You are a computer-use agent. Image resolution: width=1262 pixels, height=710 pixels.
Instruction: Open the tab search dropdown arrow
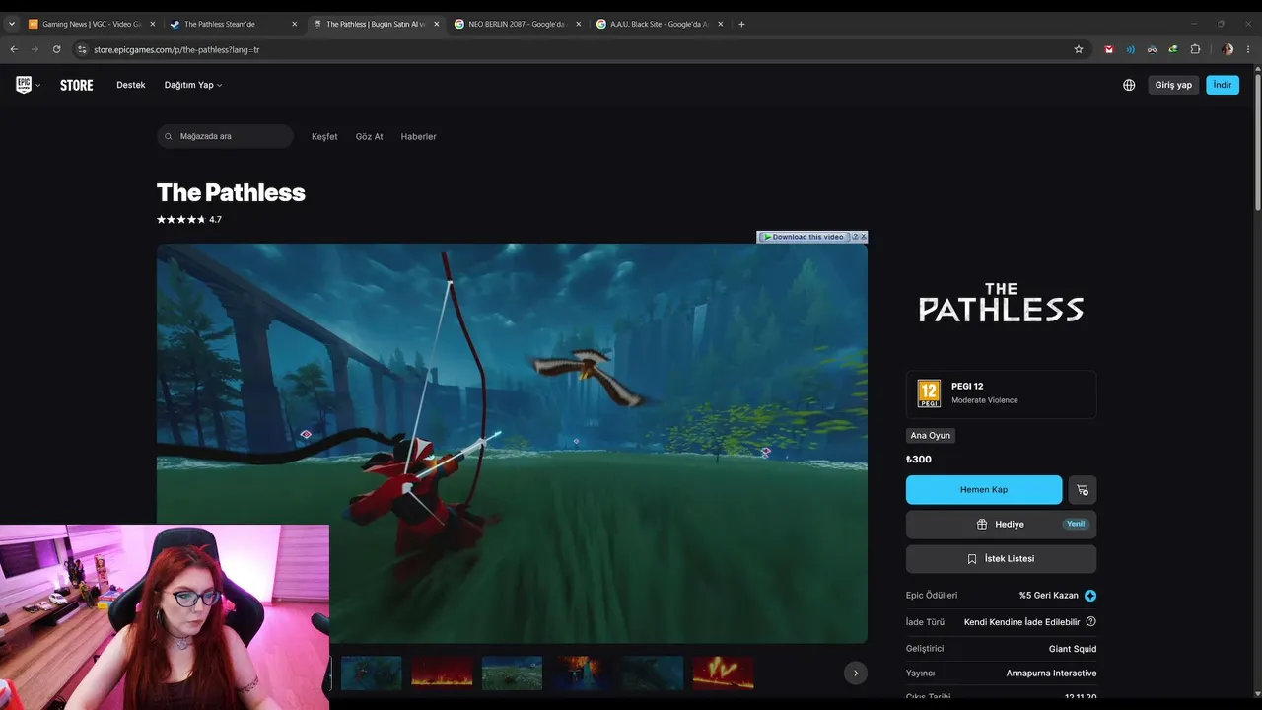[12, 24]
